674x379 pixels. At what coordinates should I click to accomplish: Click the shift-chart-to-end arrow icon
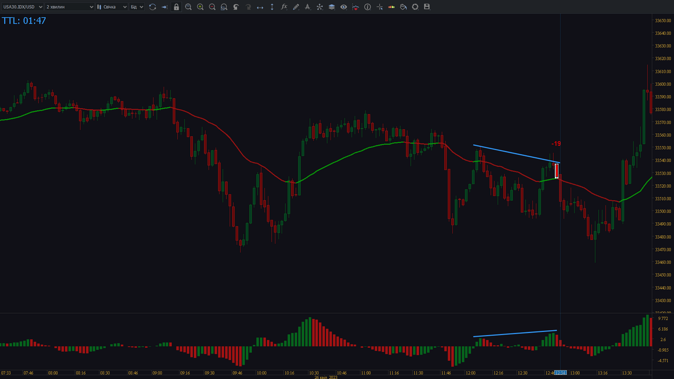tap(165, 7)
